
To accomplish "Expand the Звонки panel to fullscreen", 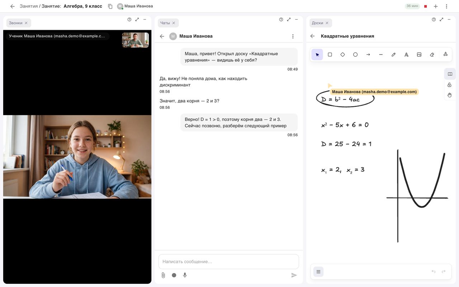I will 137,19.
